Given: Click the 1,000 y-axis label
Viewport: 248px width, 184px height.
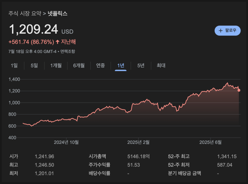Looking at the screenshot, I should (x=14, y=103).
